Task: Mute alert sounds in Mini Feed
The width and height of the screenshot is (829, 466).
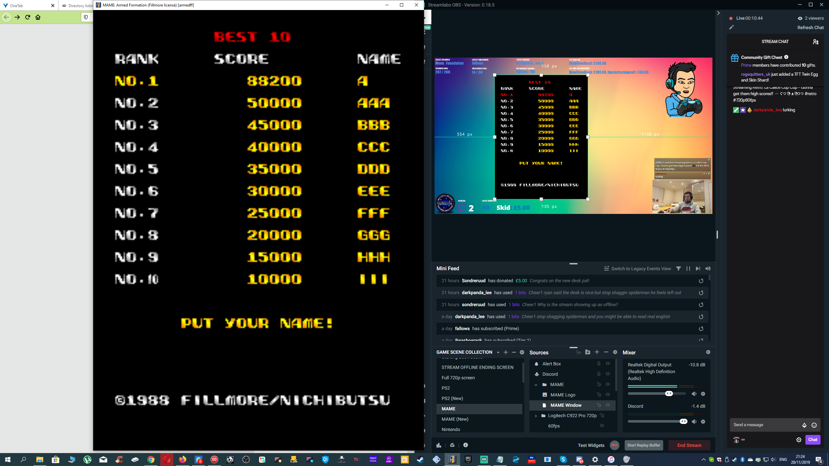Action: (x=708, y=269)
